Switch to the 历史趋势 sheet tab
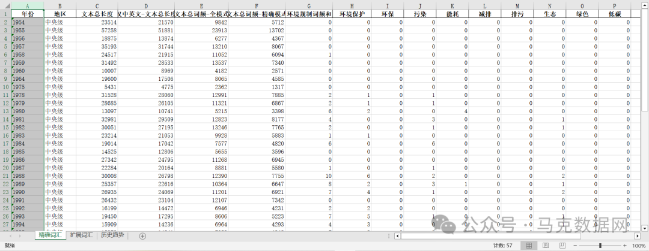649x251 pixels. click(x=112, y=236)
